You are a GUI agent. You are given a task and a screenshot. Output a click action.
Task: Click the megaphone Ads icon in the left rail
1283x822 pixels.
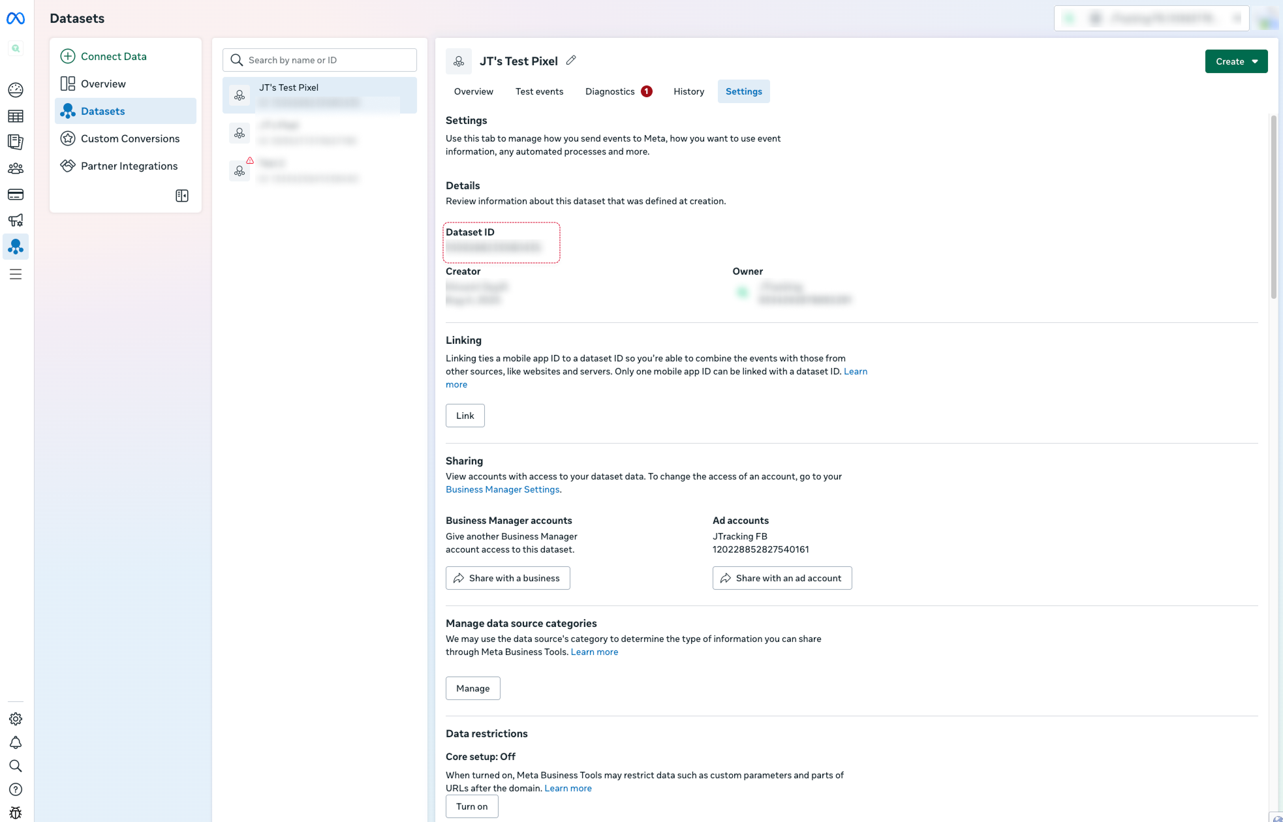click(x=16, y=221)
